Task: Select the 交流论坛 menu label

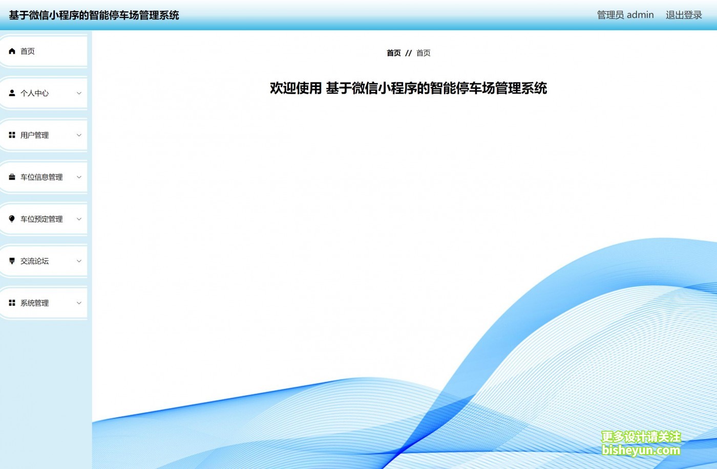Action: coord(34,261)
